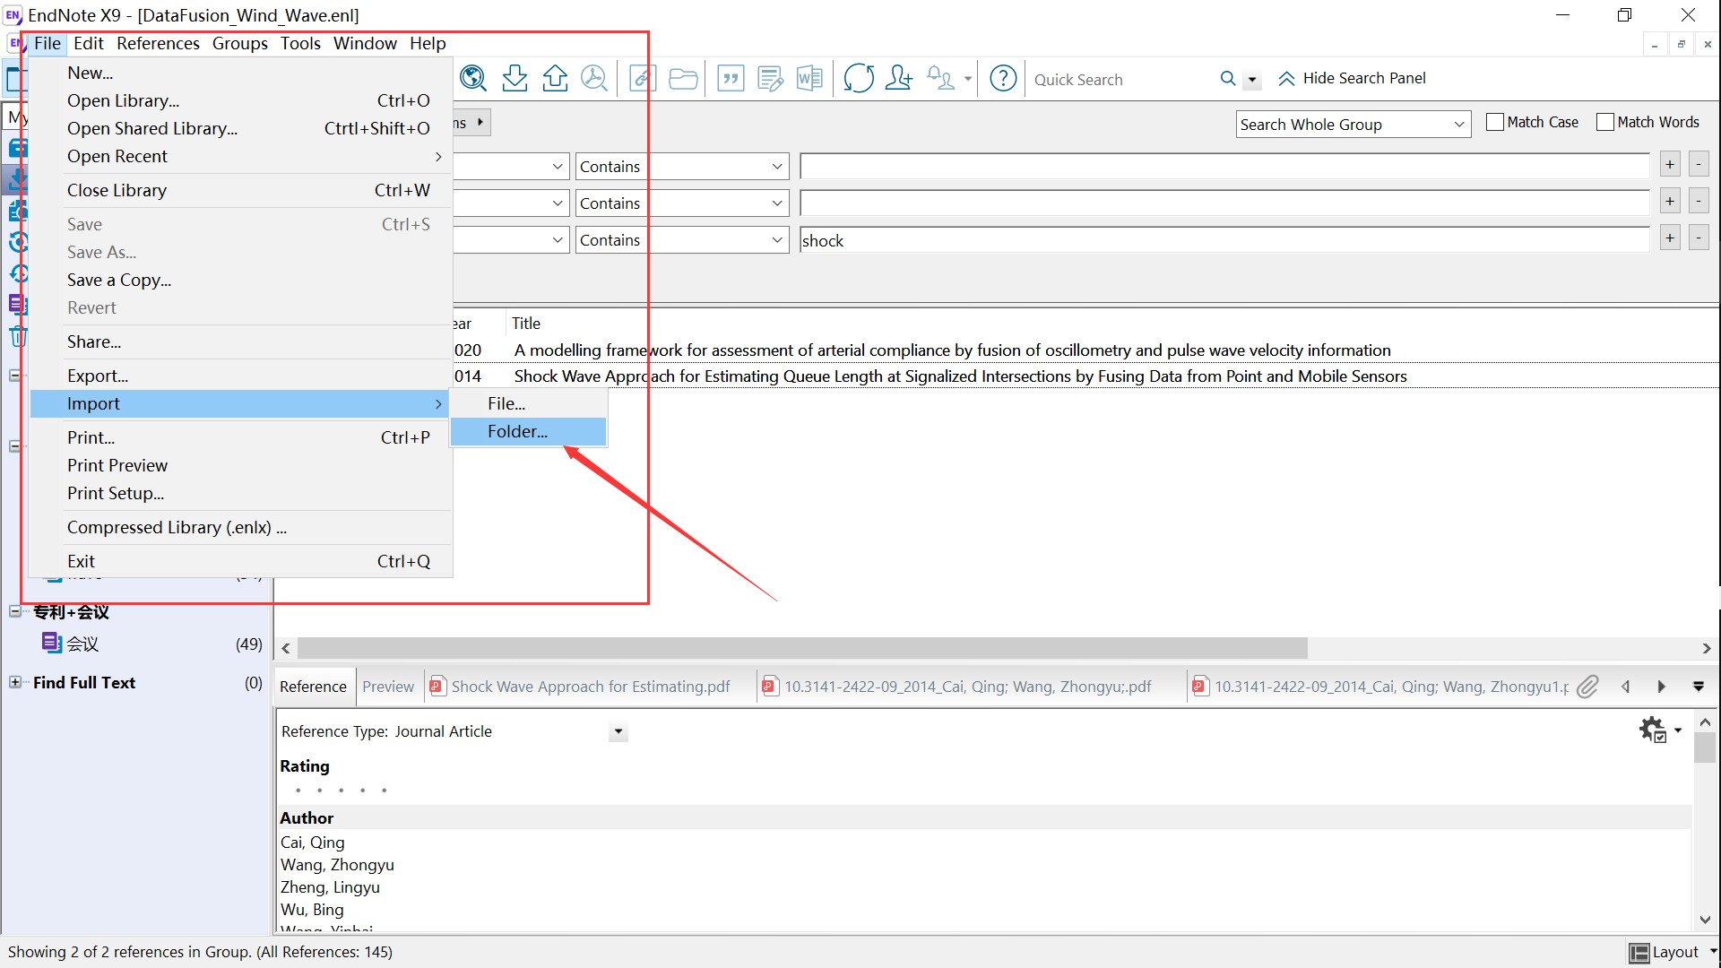Click Hide Search Panel button

coord(1352,79)
